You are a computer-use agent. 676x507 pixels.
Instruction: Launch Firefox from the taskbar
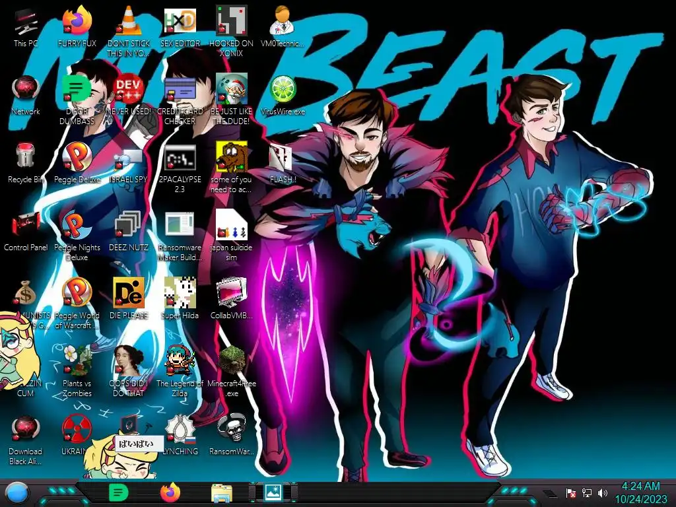click(x=170, y=492)
